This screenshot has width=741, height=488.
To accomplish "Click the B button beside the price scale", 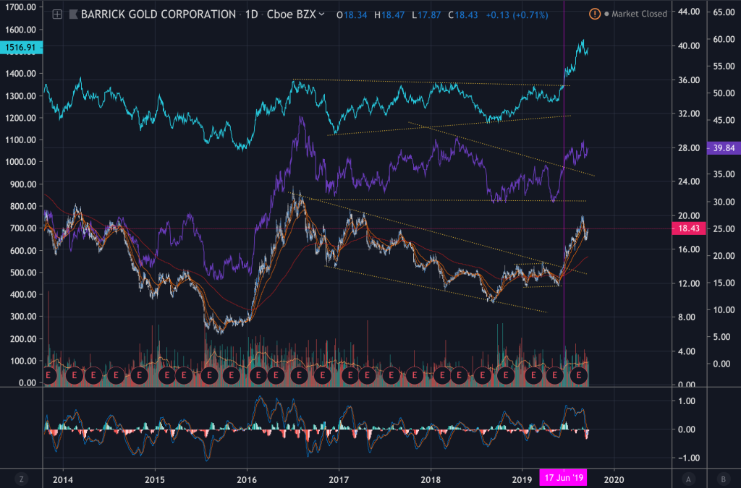I will coord(724,479).
